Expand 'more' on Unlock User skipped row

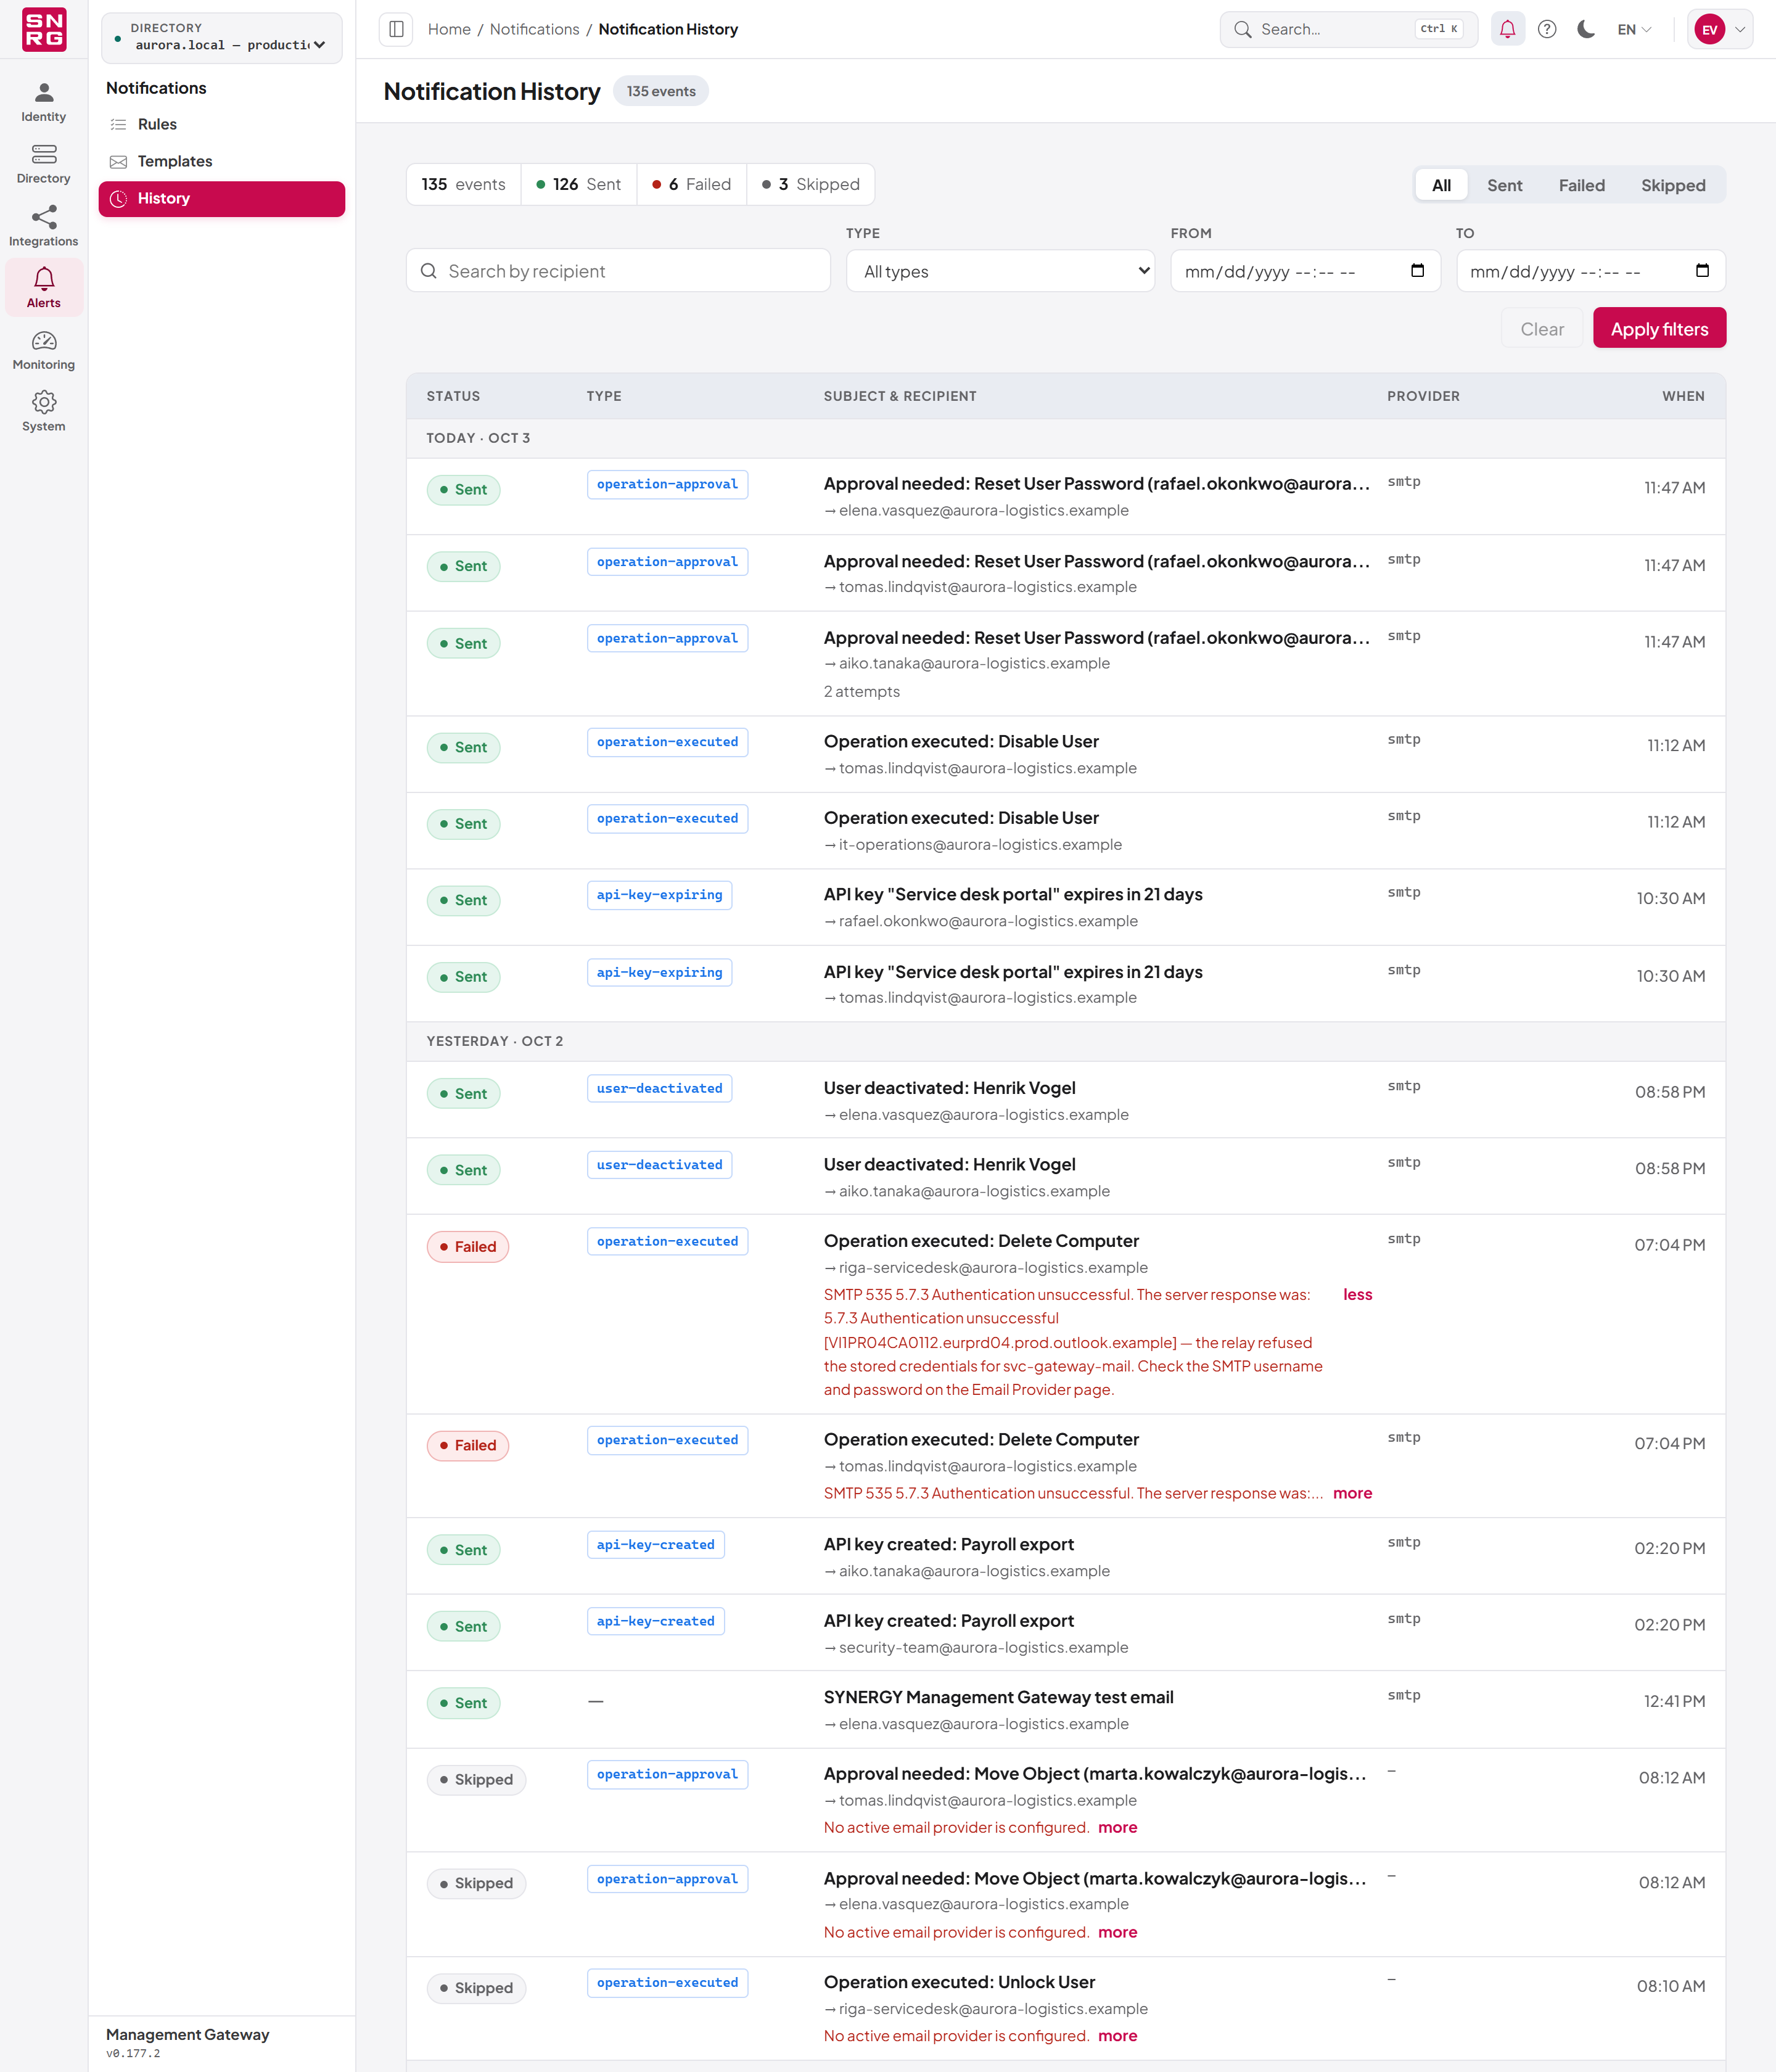click(x=1117, y=2036)
